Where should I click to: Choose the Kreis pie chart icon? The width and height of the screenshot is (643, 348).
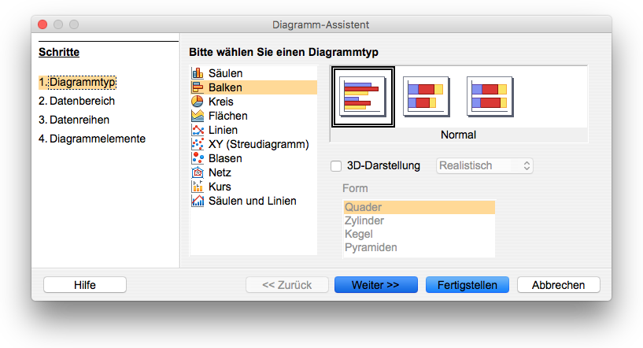click(198, 102)
